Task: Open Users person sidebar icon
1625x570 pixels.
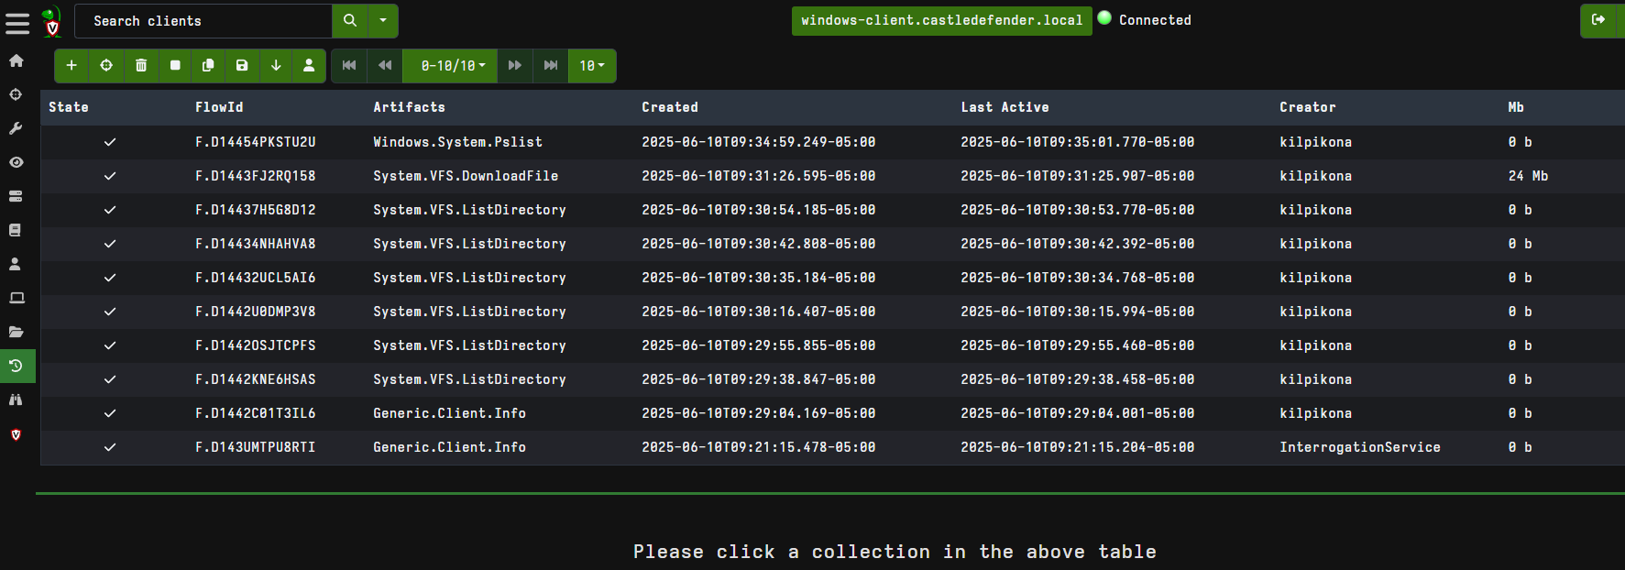Action: [x=16, y=264]
